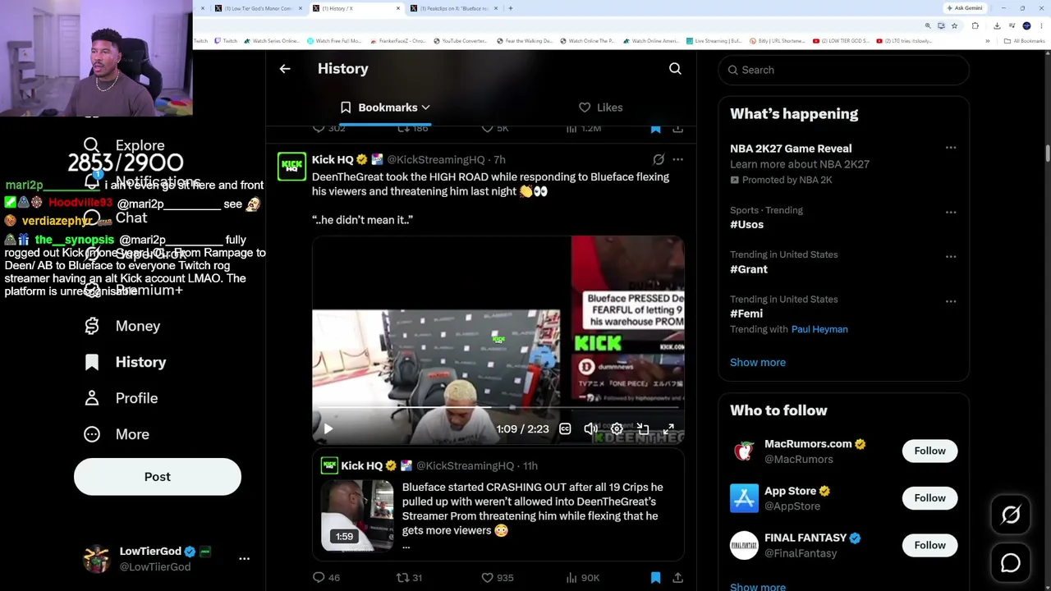This screenshot has width=1051, height=591.
Task: View analytics for the post with 90K views
Action: [x=582, y=578]
